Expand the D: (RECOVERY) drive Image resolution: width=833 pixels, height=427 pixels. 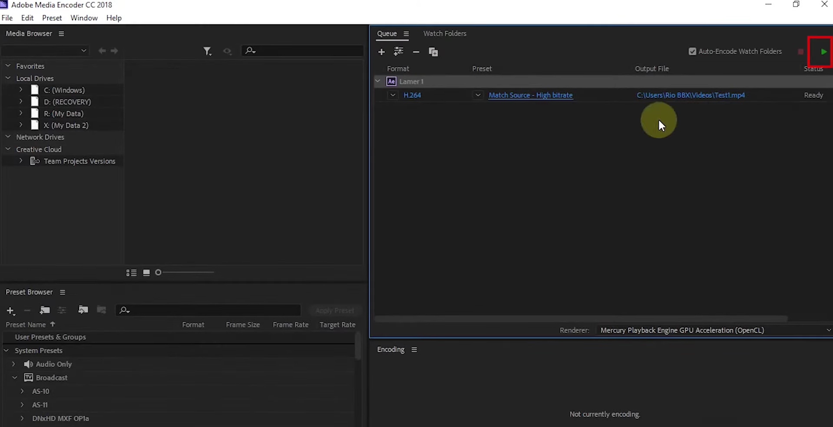click(x=21, y=101)
